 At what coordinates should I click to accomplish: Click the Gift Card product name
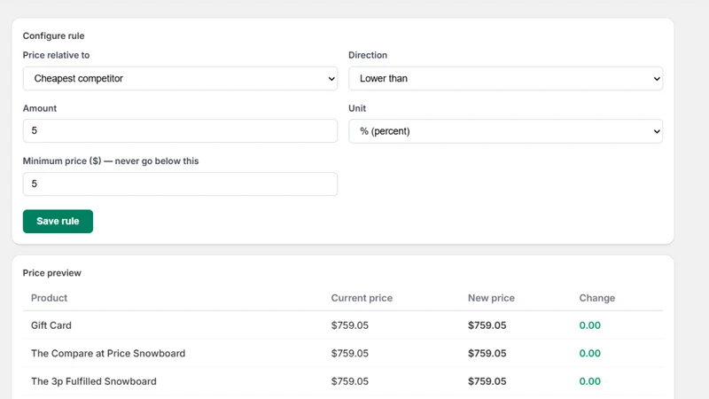tap(51, 325)
